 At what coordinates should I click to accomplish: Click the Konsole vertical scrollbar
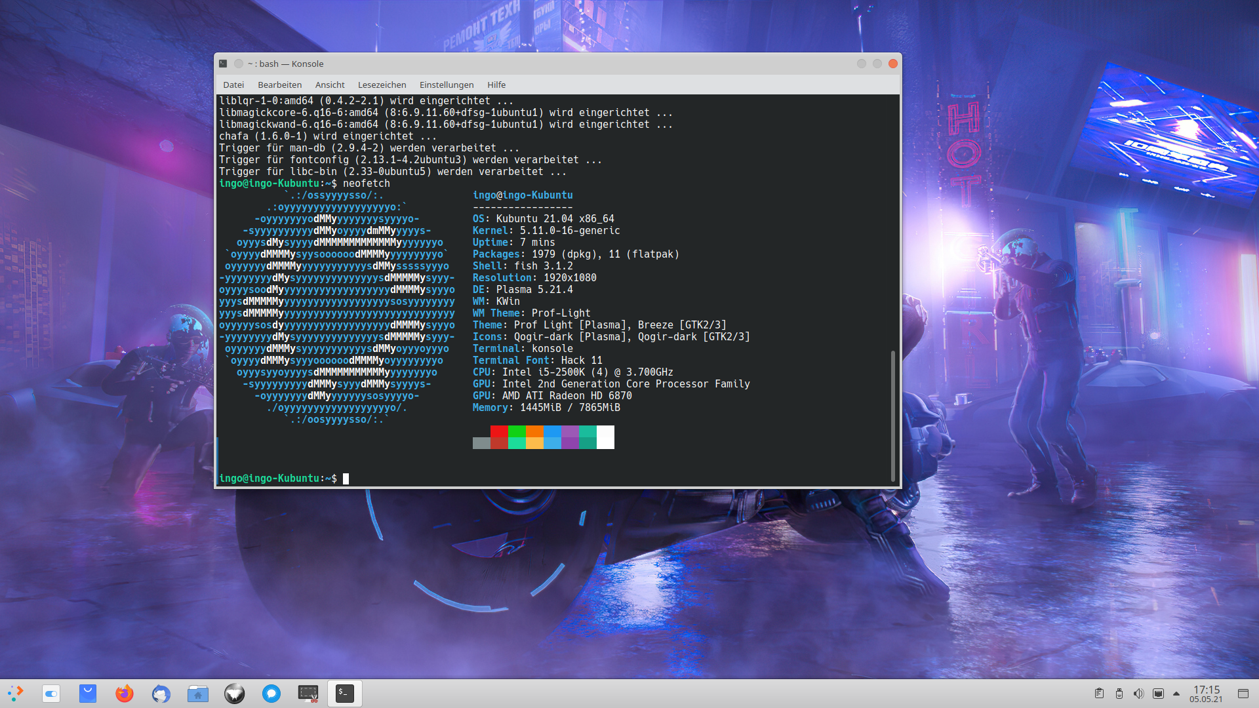[892, 416]
